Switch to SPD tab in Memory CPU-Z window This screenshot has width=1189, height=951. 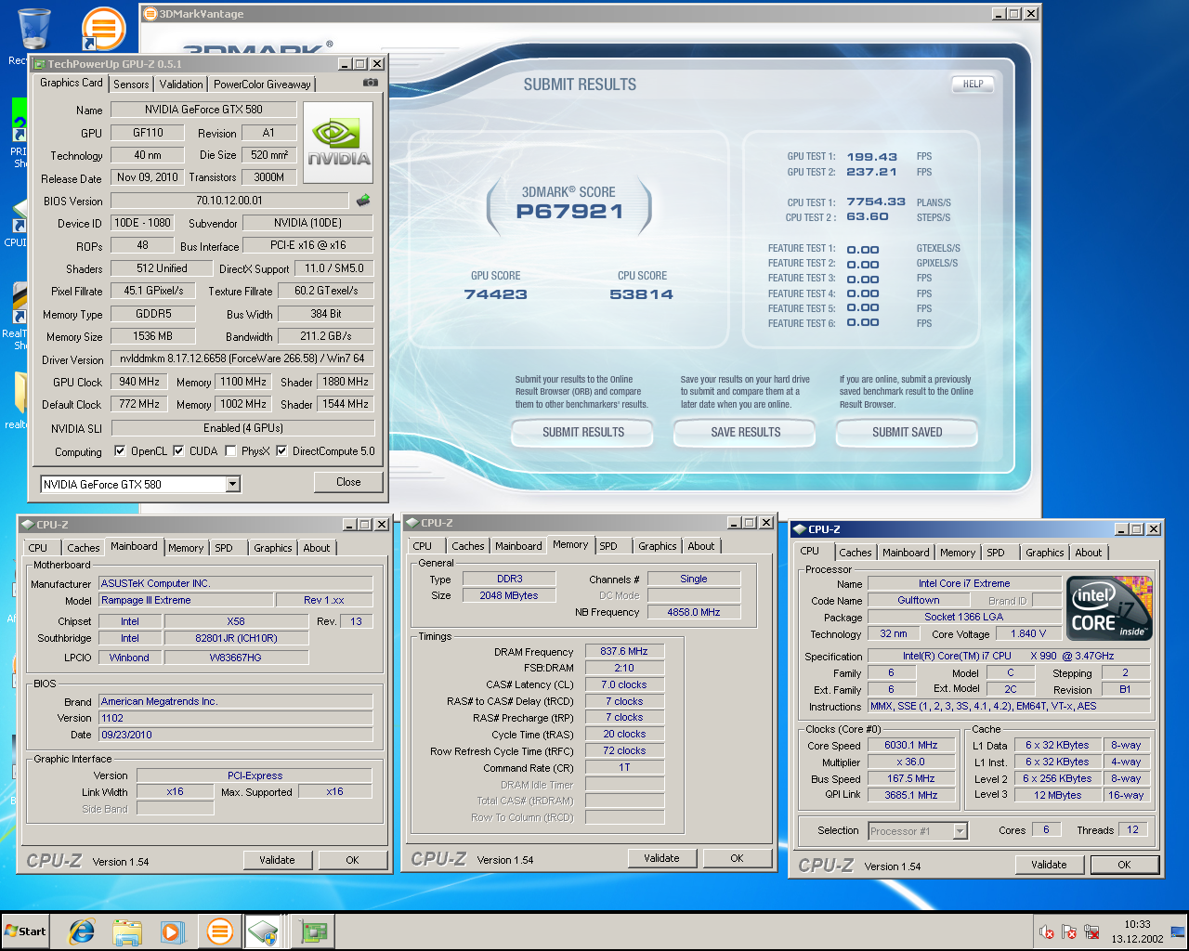pyautogui.click(x=608, y=546)
